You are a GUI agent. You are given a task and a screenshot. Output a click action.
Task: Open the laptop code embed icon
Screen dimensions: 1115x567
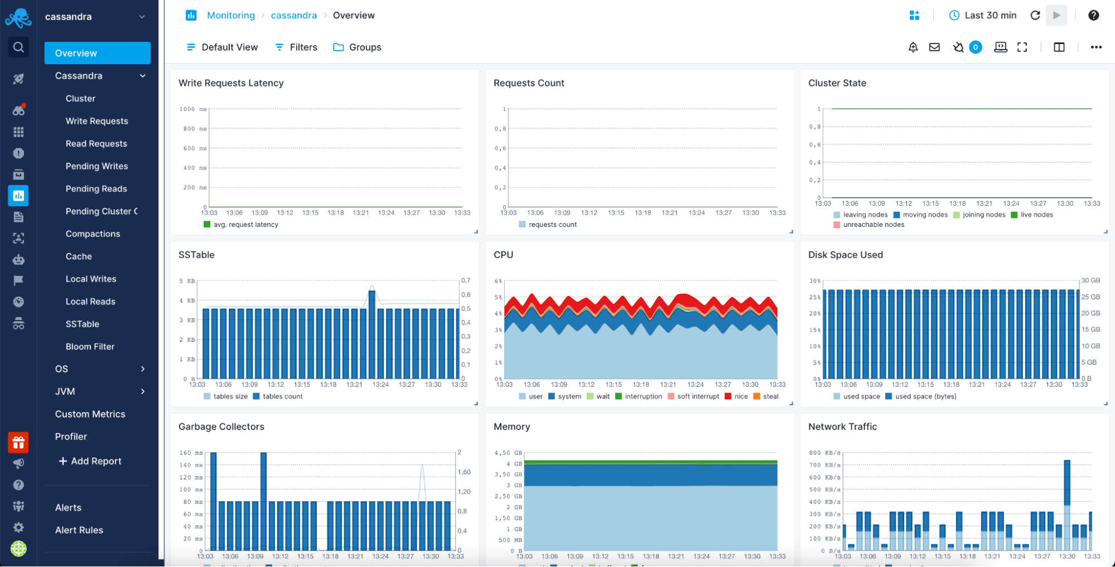1001,47
